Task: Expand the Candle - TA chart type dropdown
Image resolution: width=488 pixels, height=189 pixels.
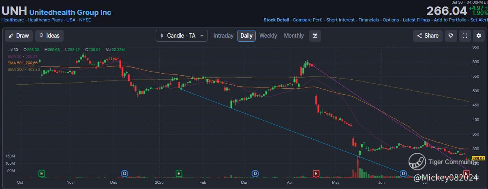Action: (x=182, y=36)
